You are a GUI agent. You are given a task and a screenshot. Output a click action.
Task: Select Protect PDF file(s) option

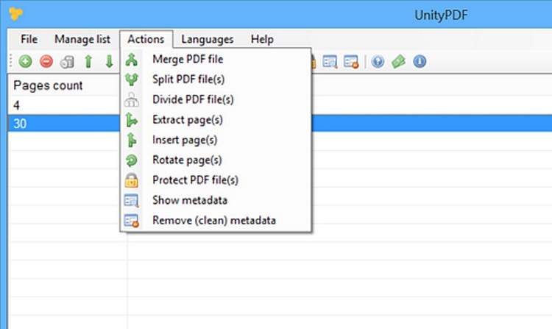(195, 180)
